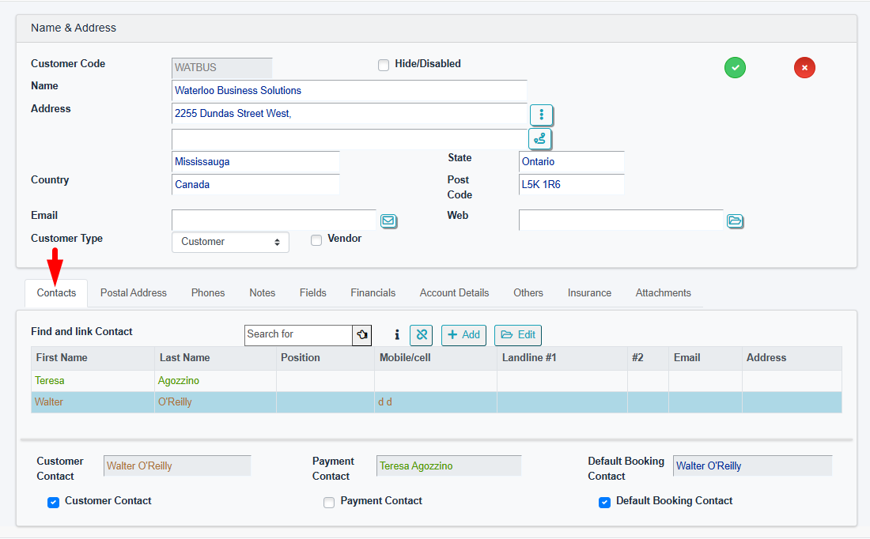This screenshot has height=539, width=870.
Task: Click the address line 2255 Dundas Street West
Action: pyautogui.click(x=349, y=113)
